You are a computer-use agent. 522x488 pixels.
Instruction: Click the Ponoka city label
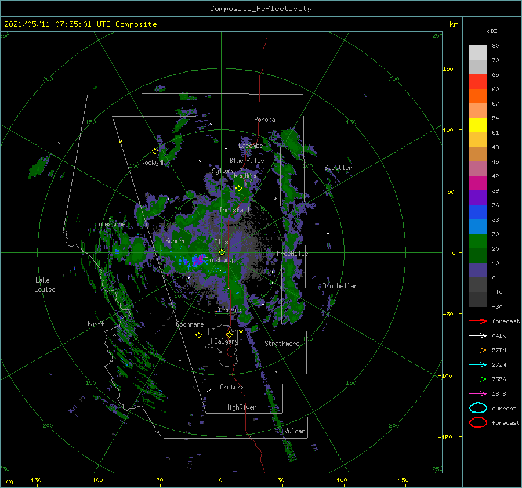(264, 120)
